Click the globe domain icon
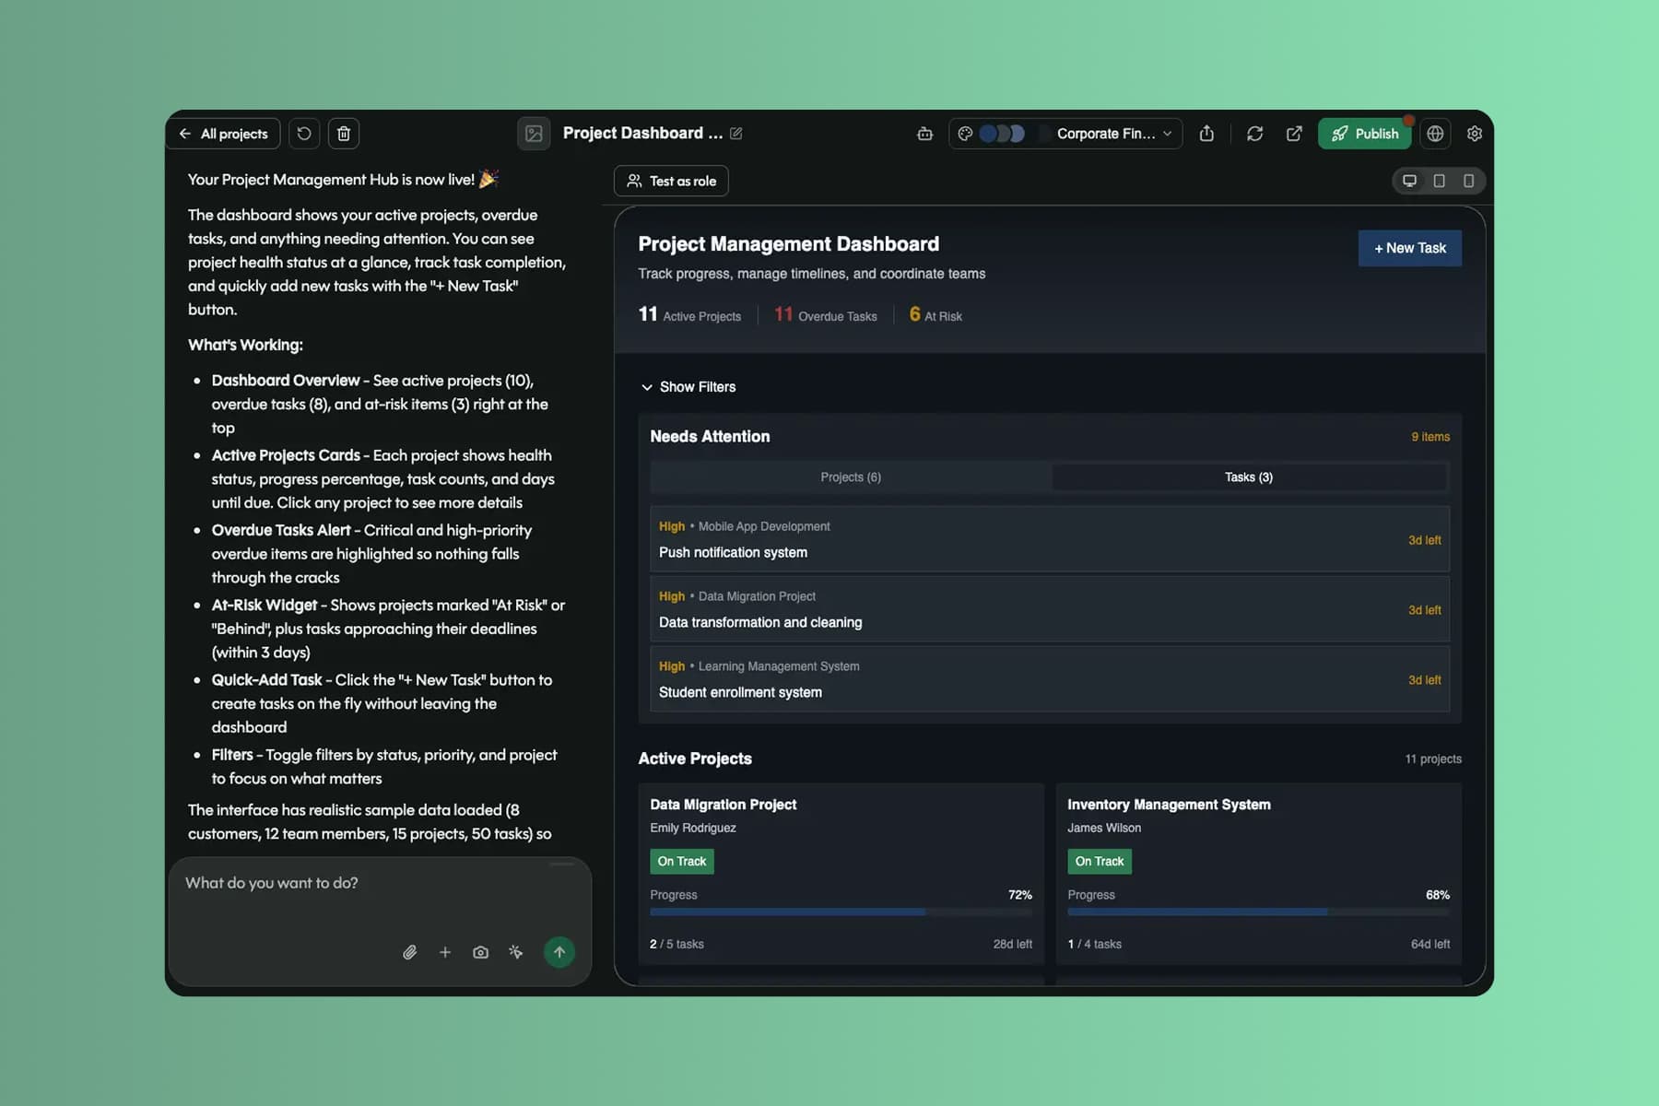The width and height of the screenshot is (1659, 1106). coord(1435,134)
